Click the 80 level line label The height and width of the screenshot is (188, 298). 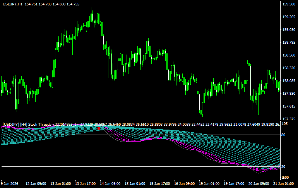284,135
